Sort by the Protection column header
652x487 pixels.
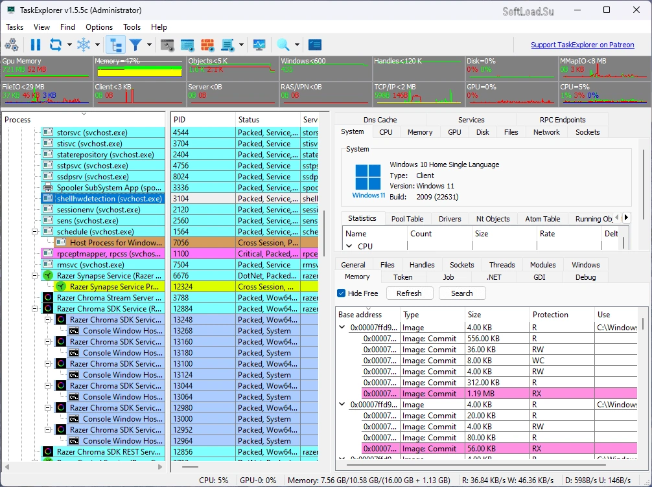point(562,315)
